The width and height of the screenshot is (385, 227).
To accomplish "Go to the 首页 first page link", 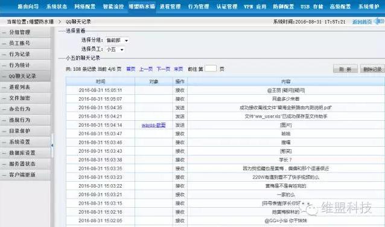I will 131,69.
